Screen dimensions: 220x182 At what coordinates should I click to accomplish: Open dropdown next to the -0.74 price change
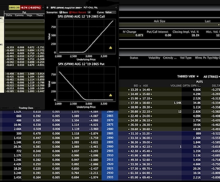pyautogui.click(x=43, y=7)
